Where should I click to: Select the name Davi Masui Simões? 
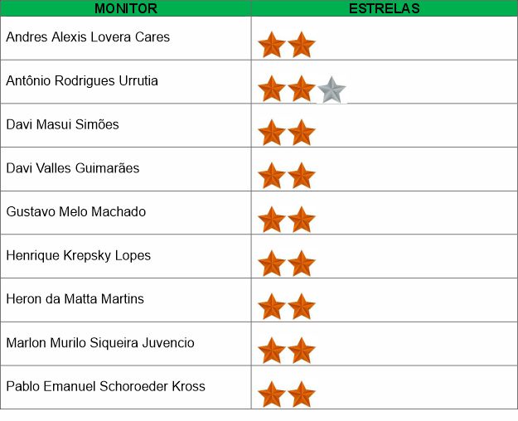click(62, 124)
